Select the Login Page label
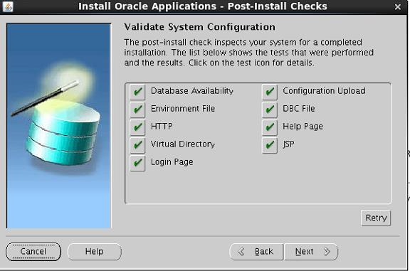The width and height of the screenshot is (410, 271). click(172, 162)
